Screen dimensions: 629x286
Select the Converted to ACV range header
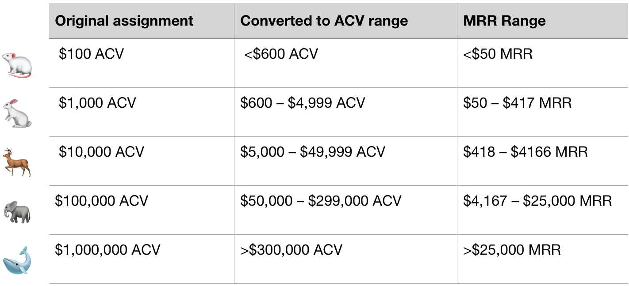click(x=345, y=21)
